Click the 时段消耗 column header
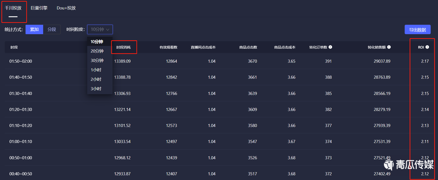 (x=124, y=47)
